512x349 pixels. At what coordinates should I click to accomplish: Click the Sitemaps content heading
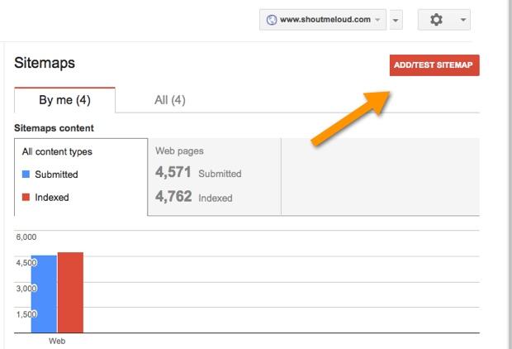[54, 128]
